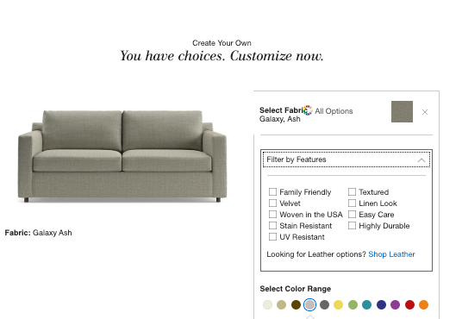Choose the cream white color range swatch
The image size is (462, 319).
point(267,304)
